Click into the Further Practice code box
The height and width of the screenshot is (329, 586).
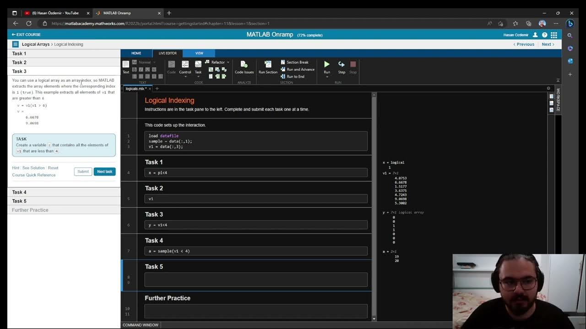256,311
